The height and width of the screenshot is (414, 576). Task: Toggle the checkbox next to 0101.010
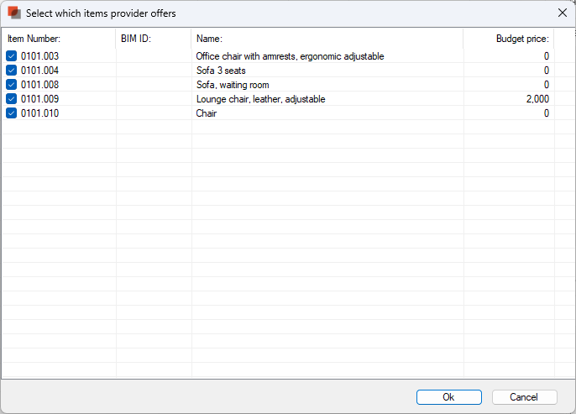tap(12, 113)
